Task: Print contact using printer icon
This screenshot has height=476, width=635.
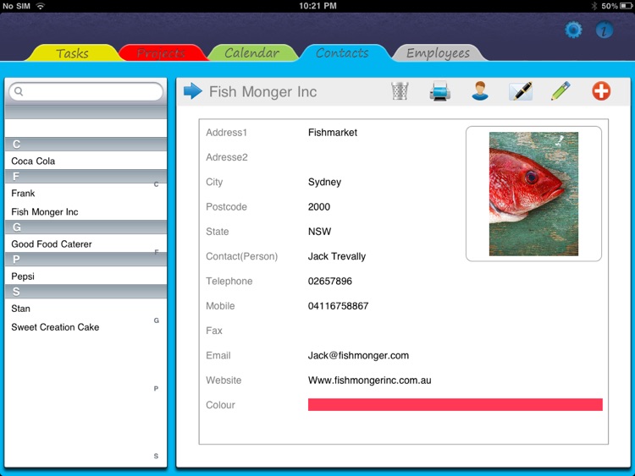Action: point(439,91)
